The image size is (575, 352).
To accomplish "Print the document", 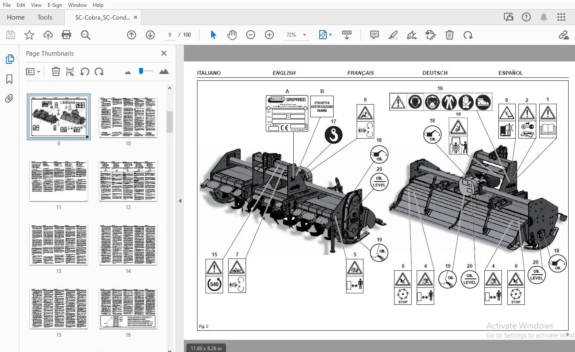I will pyautogui.click(x=66, y=35).
